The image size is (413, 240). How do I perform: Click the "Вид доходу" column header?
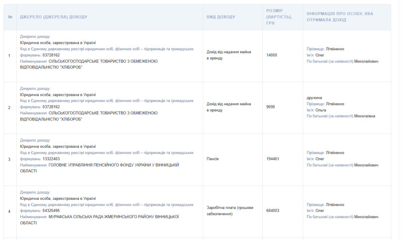[x=221, y=17]
